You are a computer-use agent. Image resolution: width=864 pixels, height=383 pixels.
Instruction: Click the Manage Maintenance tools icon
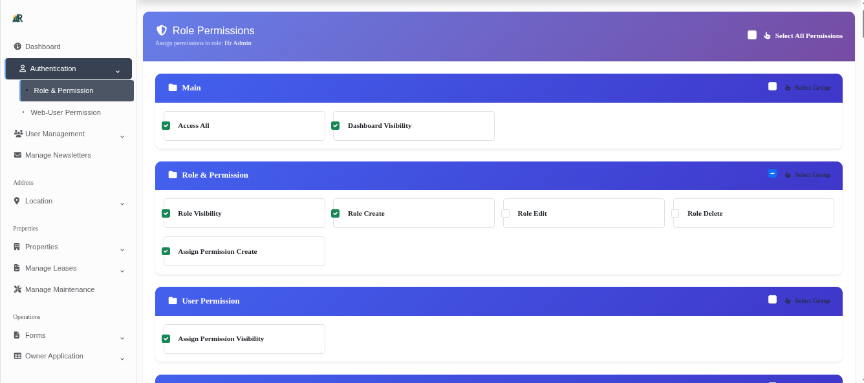pyautogui.click(x=17, y=289)
